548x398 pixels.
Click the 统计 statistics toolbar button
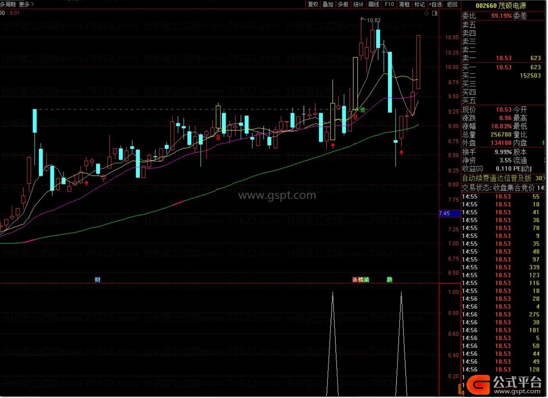[358, 4]
